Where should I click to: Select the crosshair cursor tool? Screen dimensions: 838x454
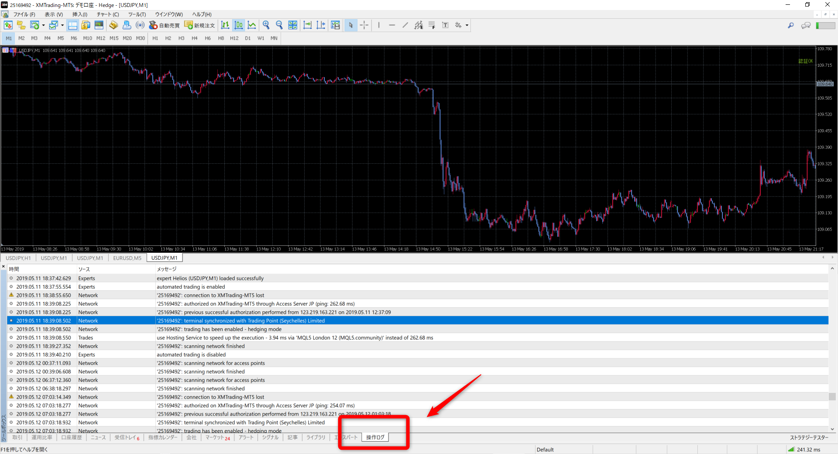[x=364, y=25]
